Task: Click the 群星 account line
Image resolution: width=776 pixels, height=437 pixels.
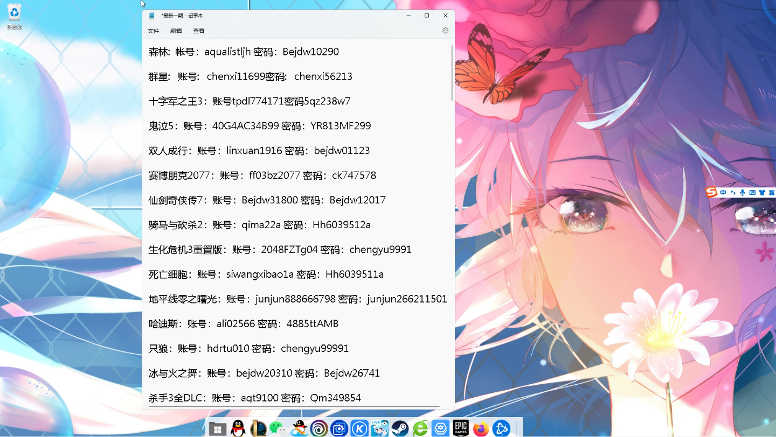Action: [251, 76]
